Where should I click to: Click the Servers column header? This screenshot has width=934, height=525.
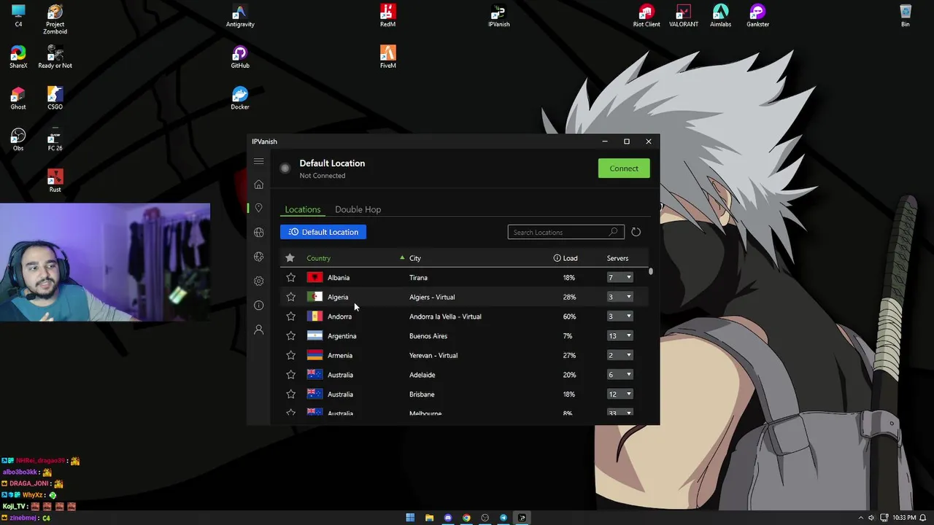(x=617, y=258)
